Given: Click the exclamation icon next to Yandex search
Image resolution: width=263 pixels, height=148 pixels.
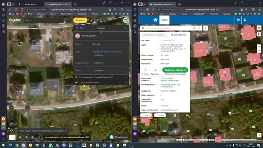Looking at the screenshot, I should click(69, 20).
